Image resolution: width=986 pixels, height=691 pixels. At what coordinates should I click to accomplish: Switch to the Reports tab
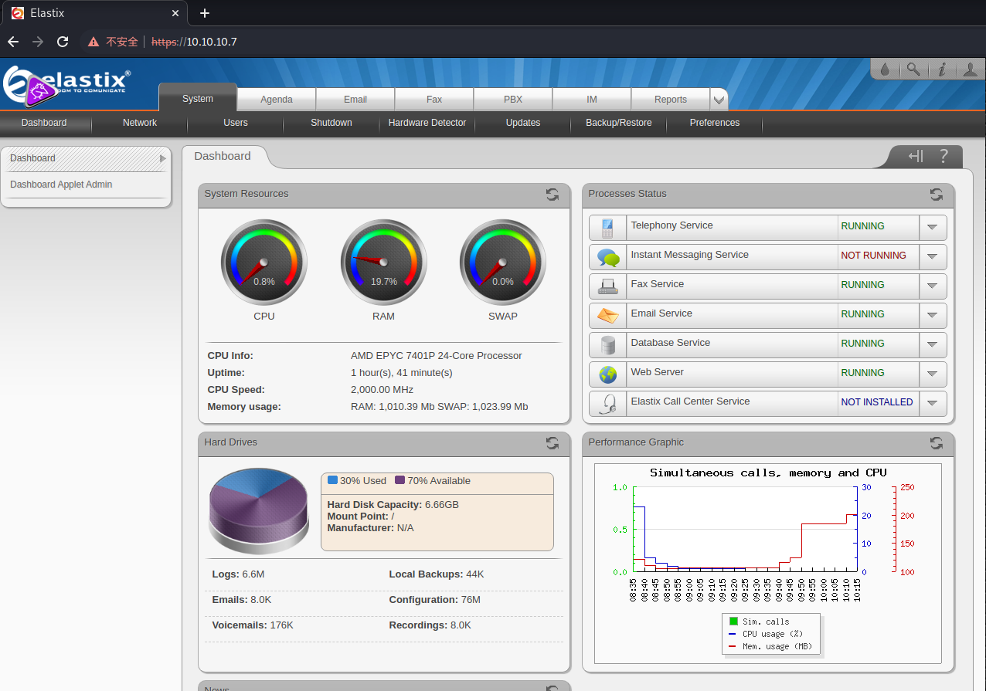coord(671,100)
